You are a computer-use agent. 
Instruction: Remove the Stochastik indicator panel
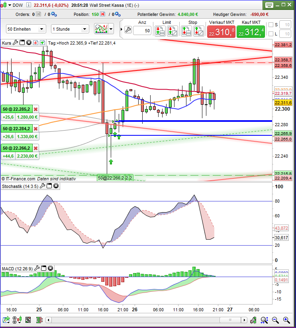[x=56, y=186]
